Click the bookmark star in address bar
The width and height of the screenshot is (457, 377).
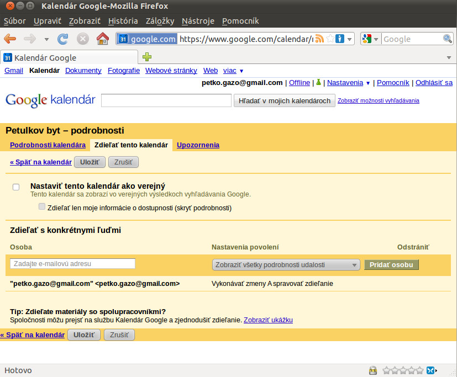click(330, 39)
